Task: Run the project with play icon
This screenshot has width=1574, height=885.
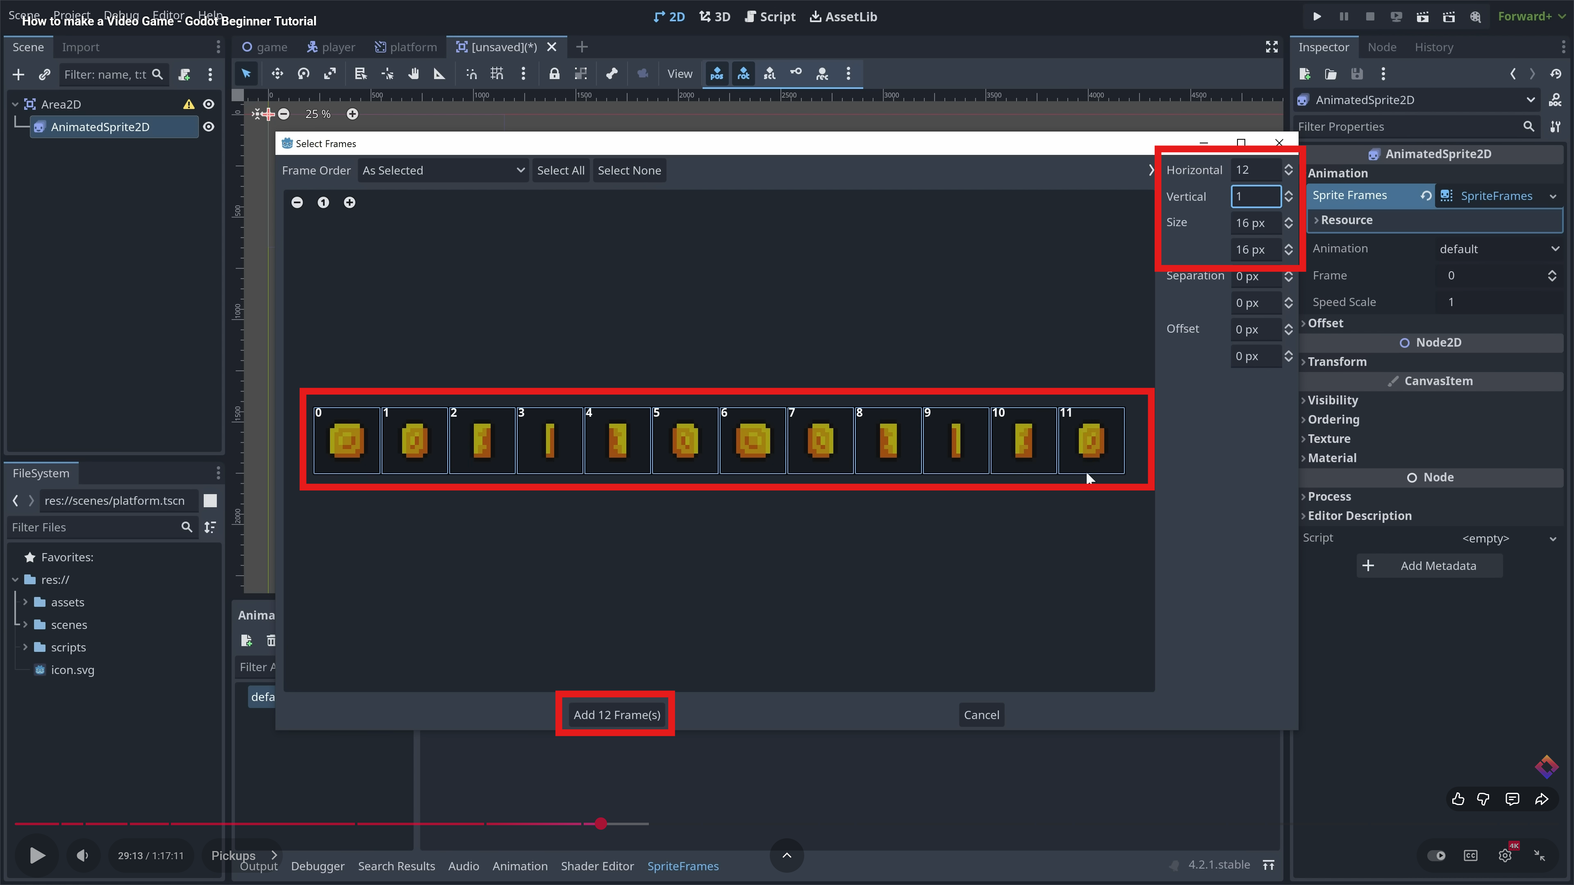Action: (x=1317, y=16)
